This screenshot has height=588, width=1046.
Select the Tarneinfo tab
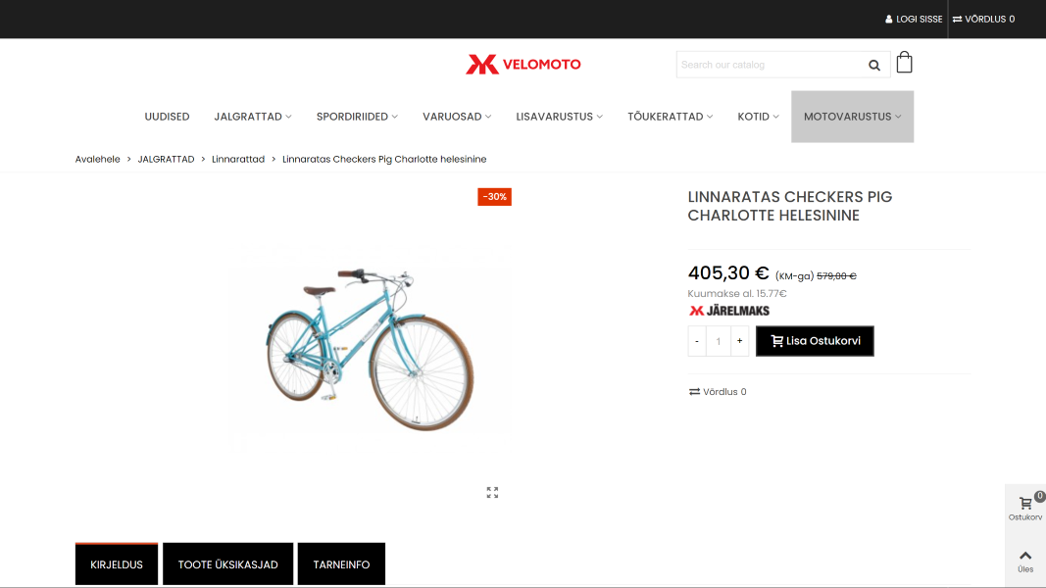click(341, 564)
